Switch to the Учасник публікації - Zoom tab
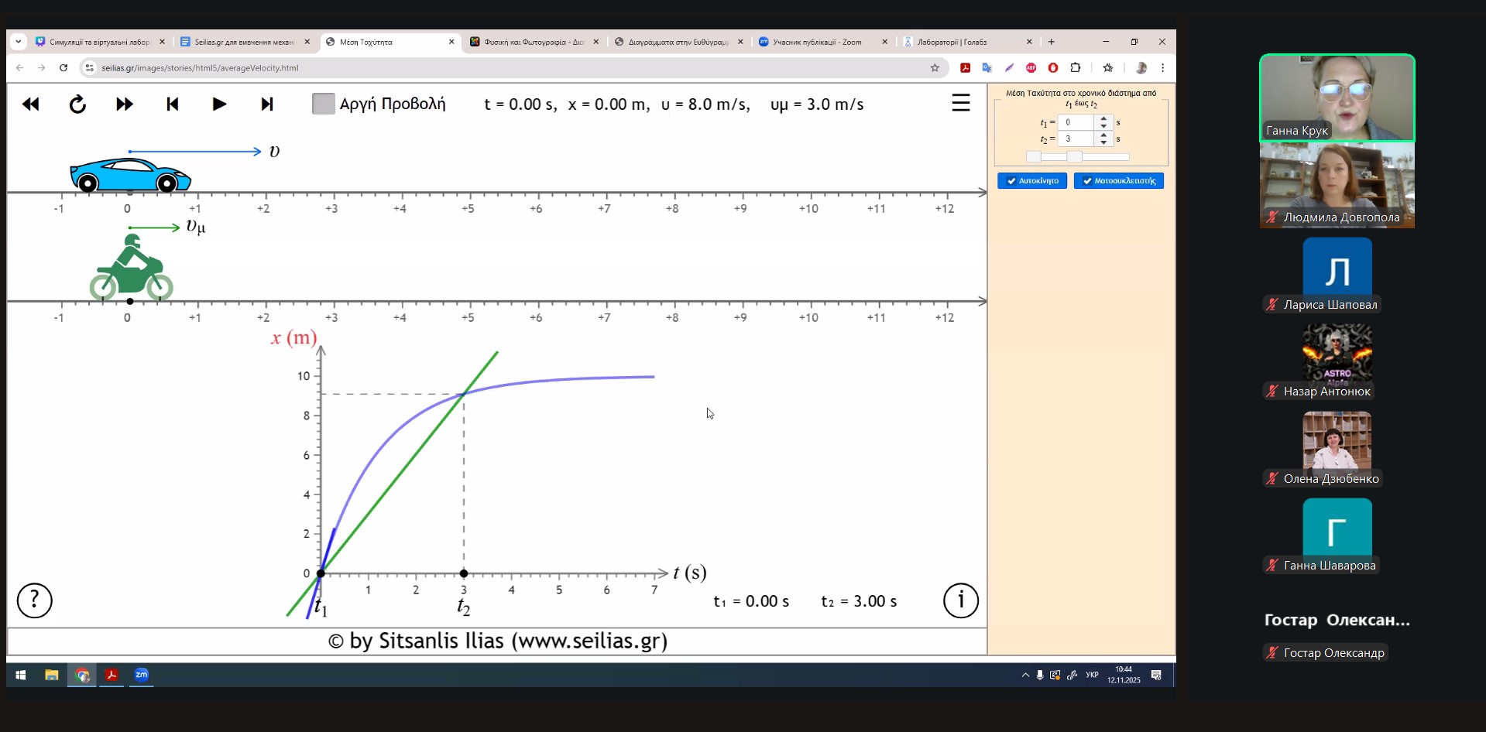This screenshot has width=1486, height=732. pyautogui.click(x=817, y=42)
